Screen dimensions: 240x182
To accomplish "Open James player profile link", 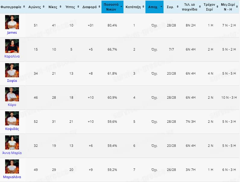I will click(12, 32).
